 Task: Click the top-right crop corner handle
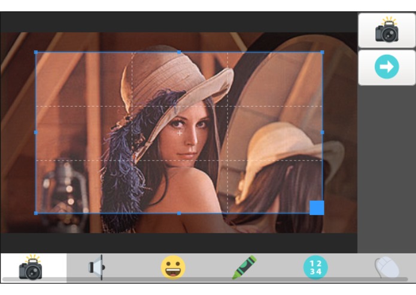pos(323,53)
